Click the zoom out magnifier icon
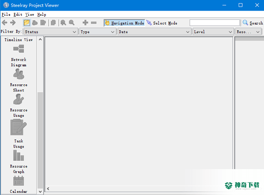 (x=72, y=23)
